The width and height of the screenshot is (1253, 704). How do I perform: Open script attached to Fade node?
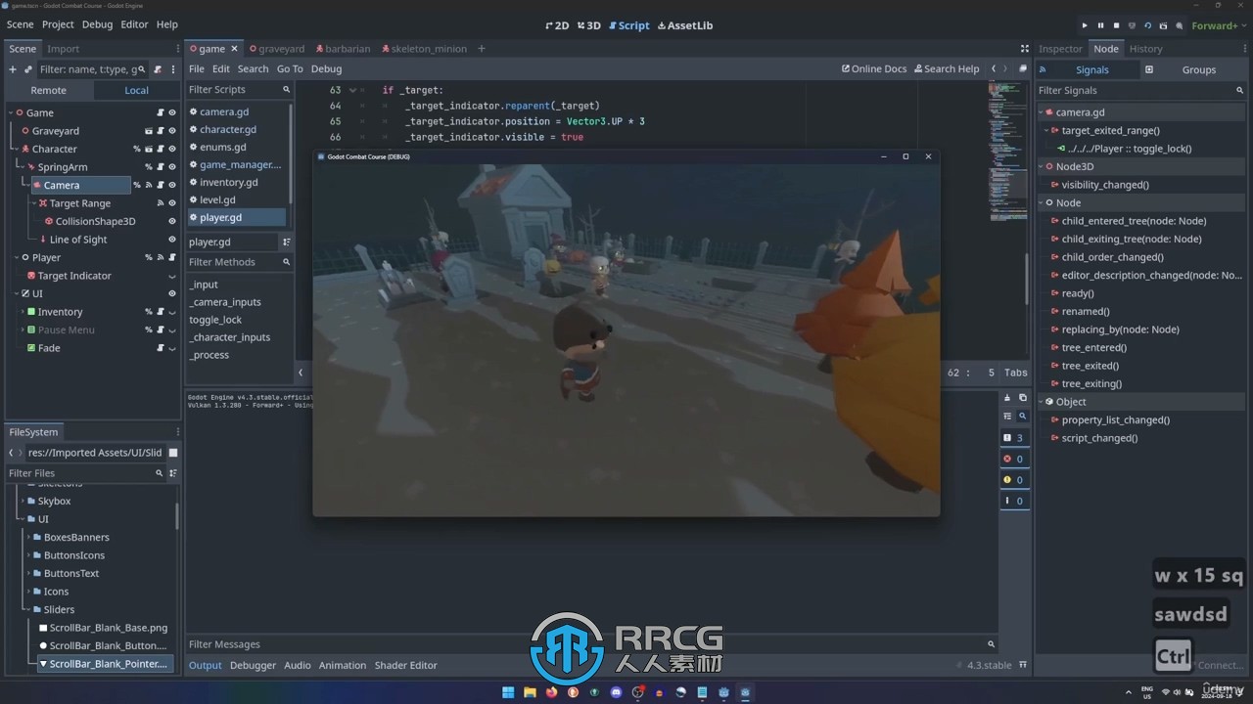click(161, 348)
